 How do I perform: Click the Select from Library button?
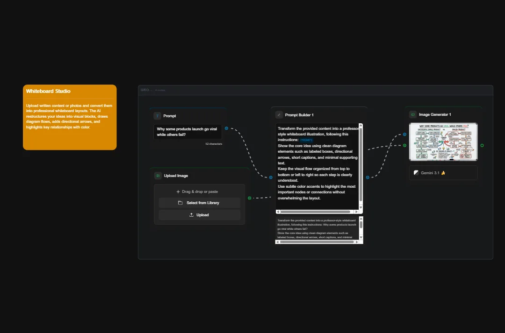coord(200,203)
